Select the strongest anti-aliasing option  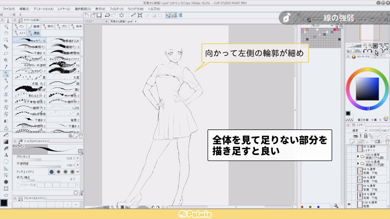(x=73, y=172)
